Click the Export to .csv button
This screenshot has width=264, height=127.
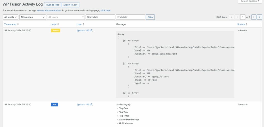point(70,5)
